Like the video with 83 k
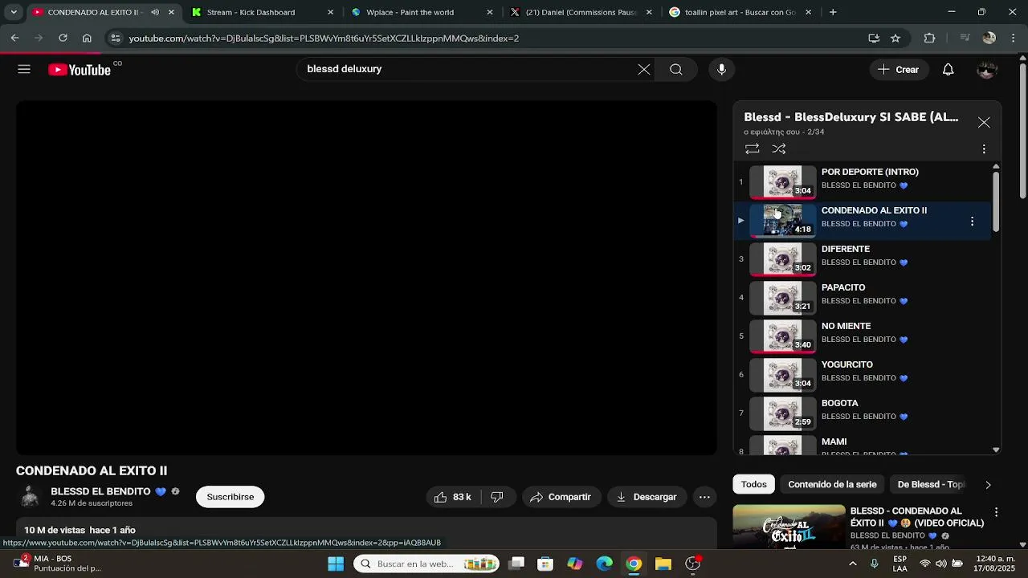This screenshot has width=1028, height=578. pos(453,497)
